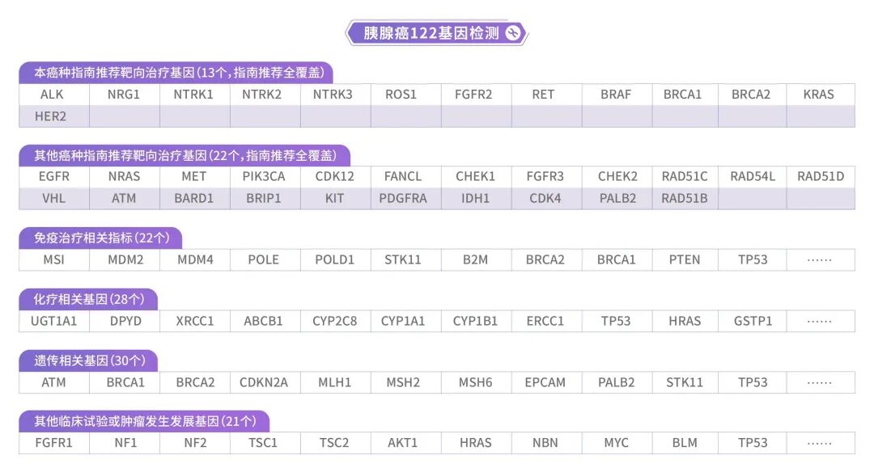Click the CYP1A1 cell
This screenshot has width=874, height=476.
tap(405, 321)
